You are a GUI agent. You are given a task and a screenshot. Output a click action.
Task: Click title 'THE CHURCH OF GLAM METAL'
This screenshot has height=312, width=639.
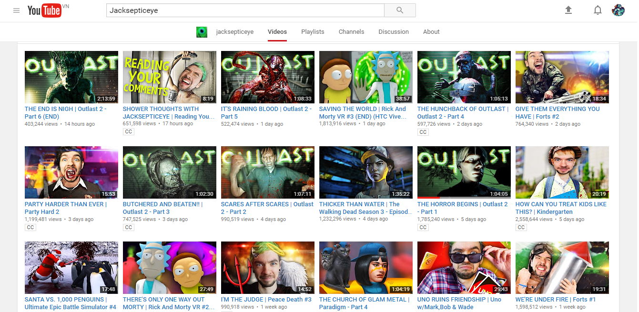[x=365, y=303]
